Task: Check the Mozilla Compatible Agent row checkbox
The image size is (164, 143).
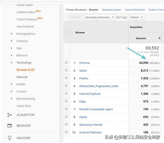Action: 66,109
